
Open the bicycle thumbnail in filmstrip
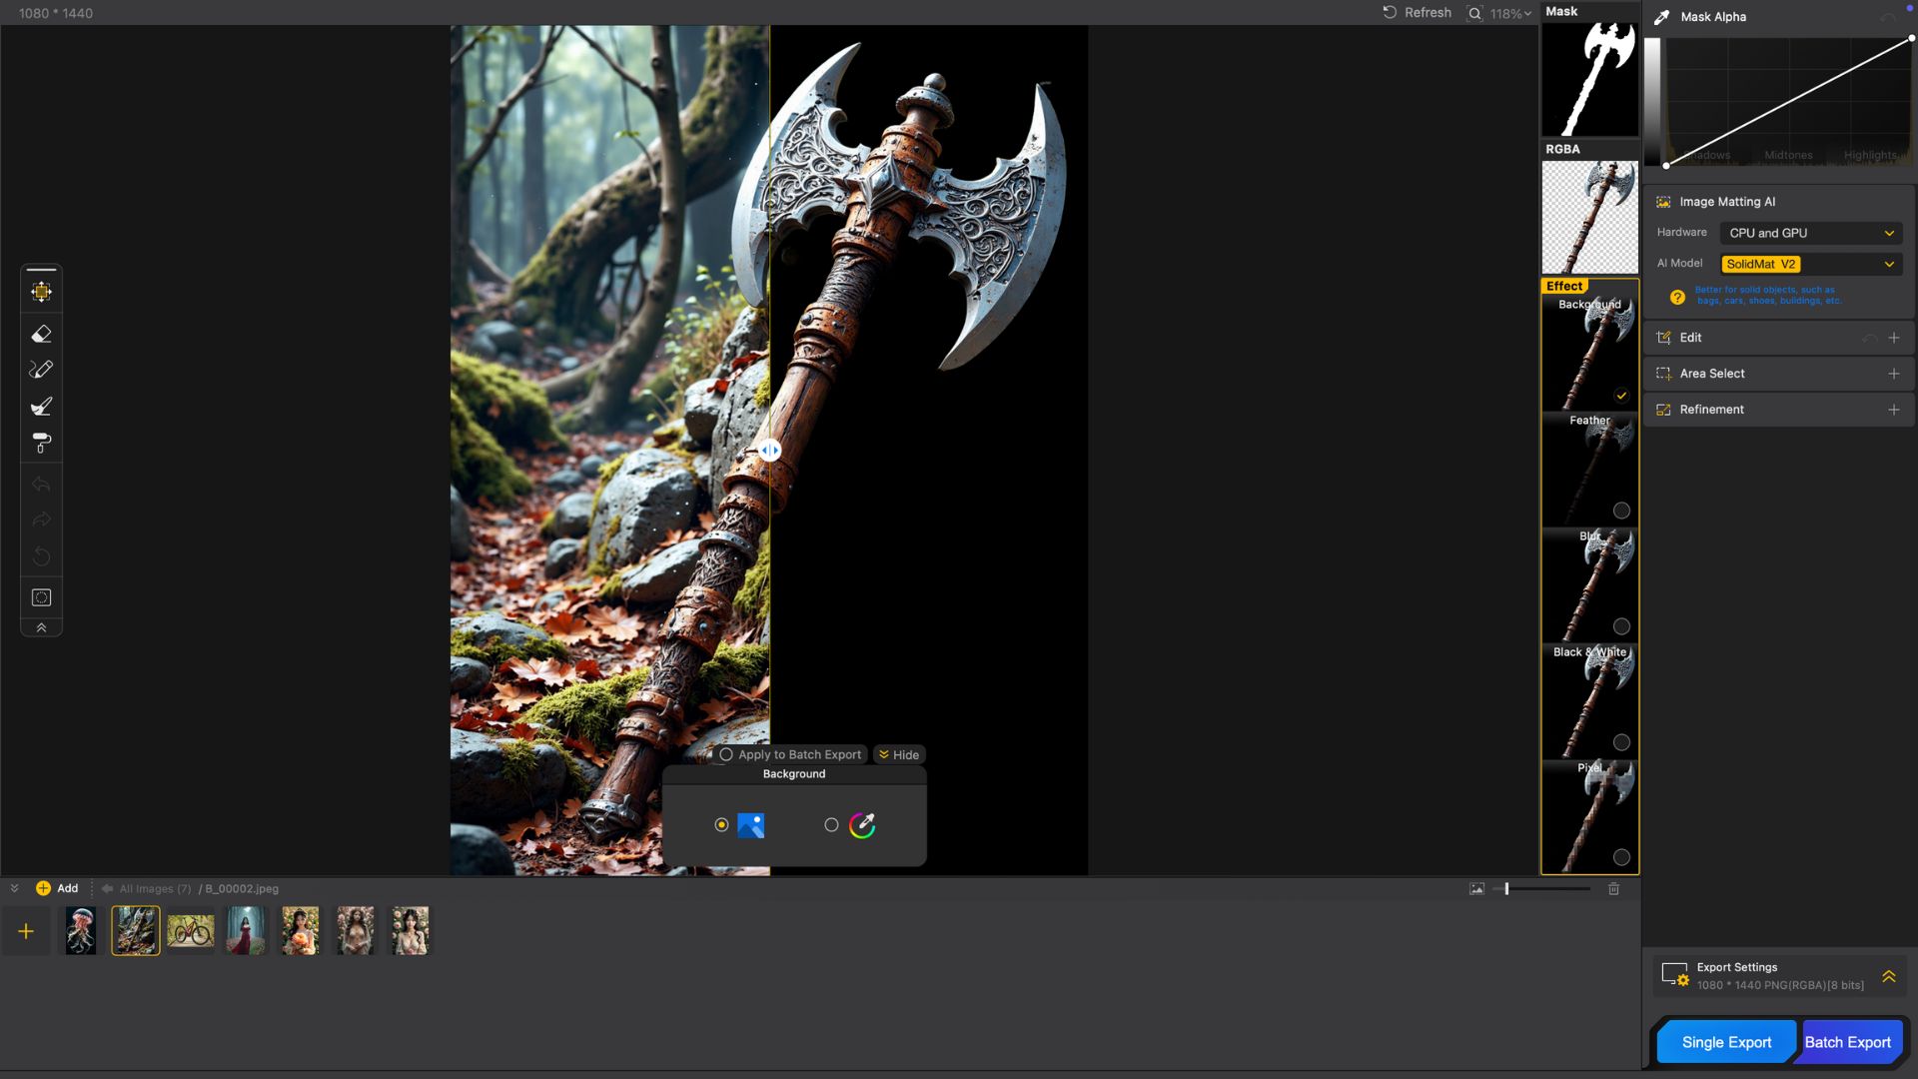pos(190,931)
